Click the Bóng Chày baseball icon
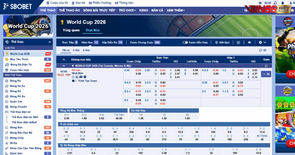This screenshot has width=295, height=155. coord(7,138)
